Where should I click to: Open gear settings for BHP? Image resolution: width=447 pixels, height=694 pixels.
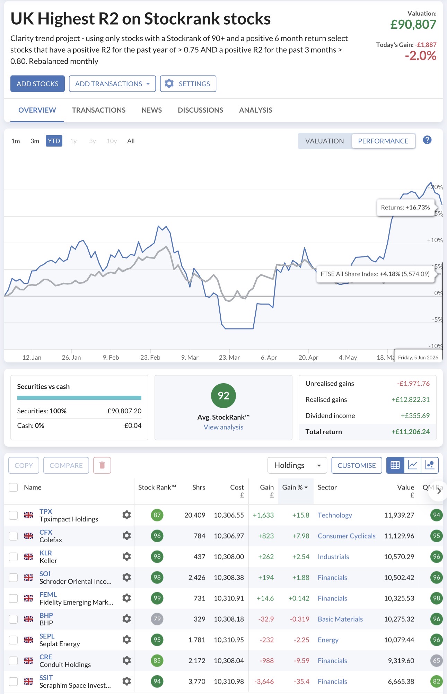[127, 619]
